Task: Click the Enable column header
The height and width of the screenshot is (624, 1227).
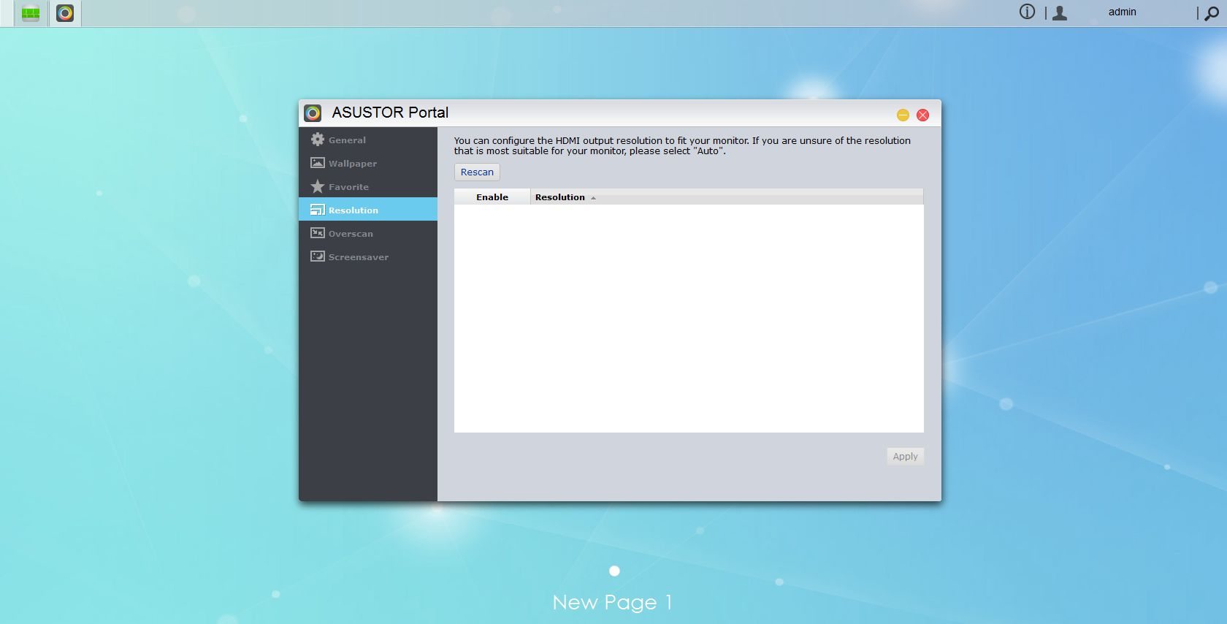Action: coord(492,197)
